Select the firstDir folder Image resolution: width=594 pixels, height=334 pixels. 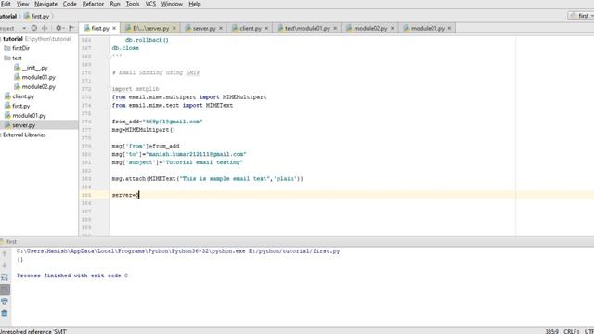click(x=20, y=48)
